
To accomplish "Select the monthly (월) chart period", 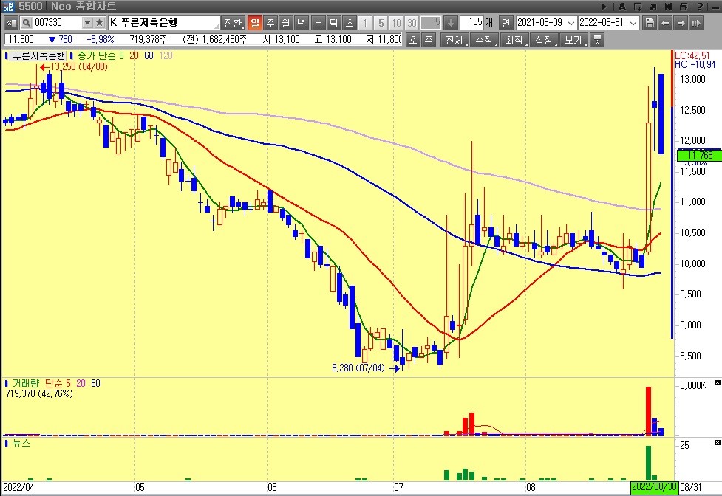I will tap(286, 23).
